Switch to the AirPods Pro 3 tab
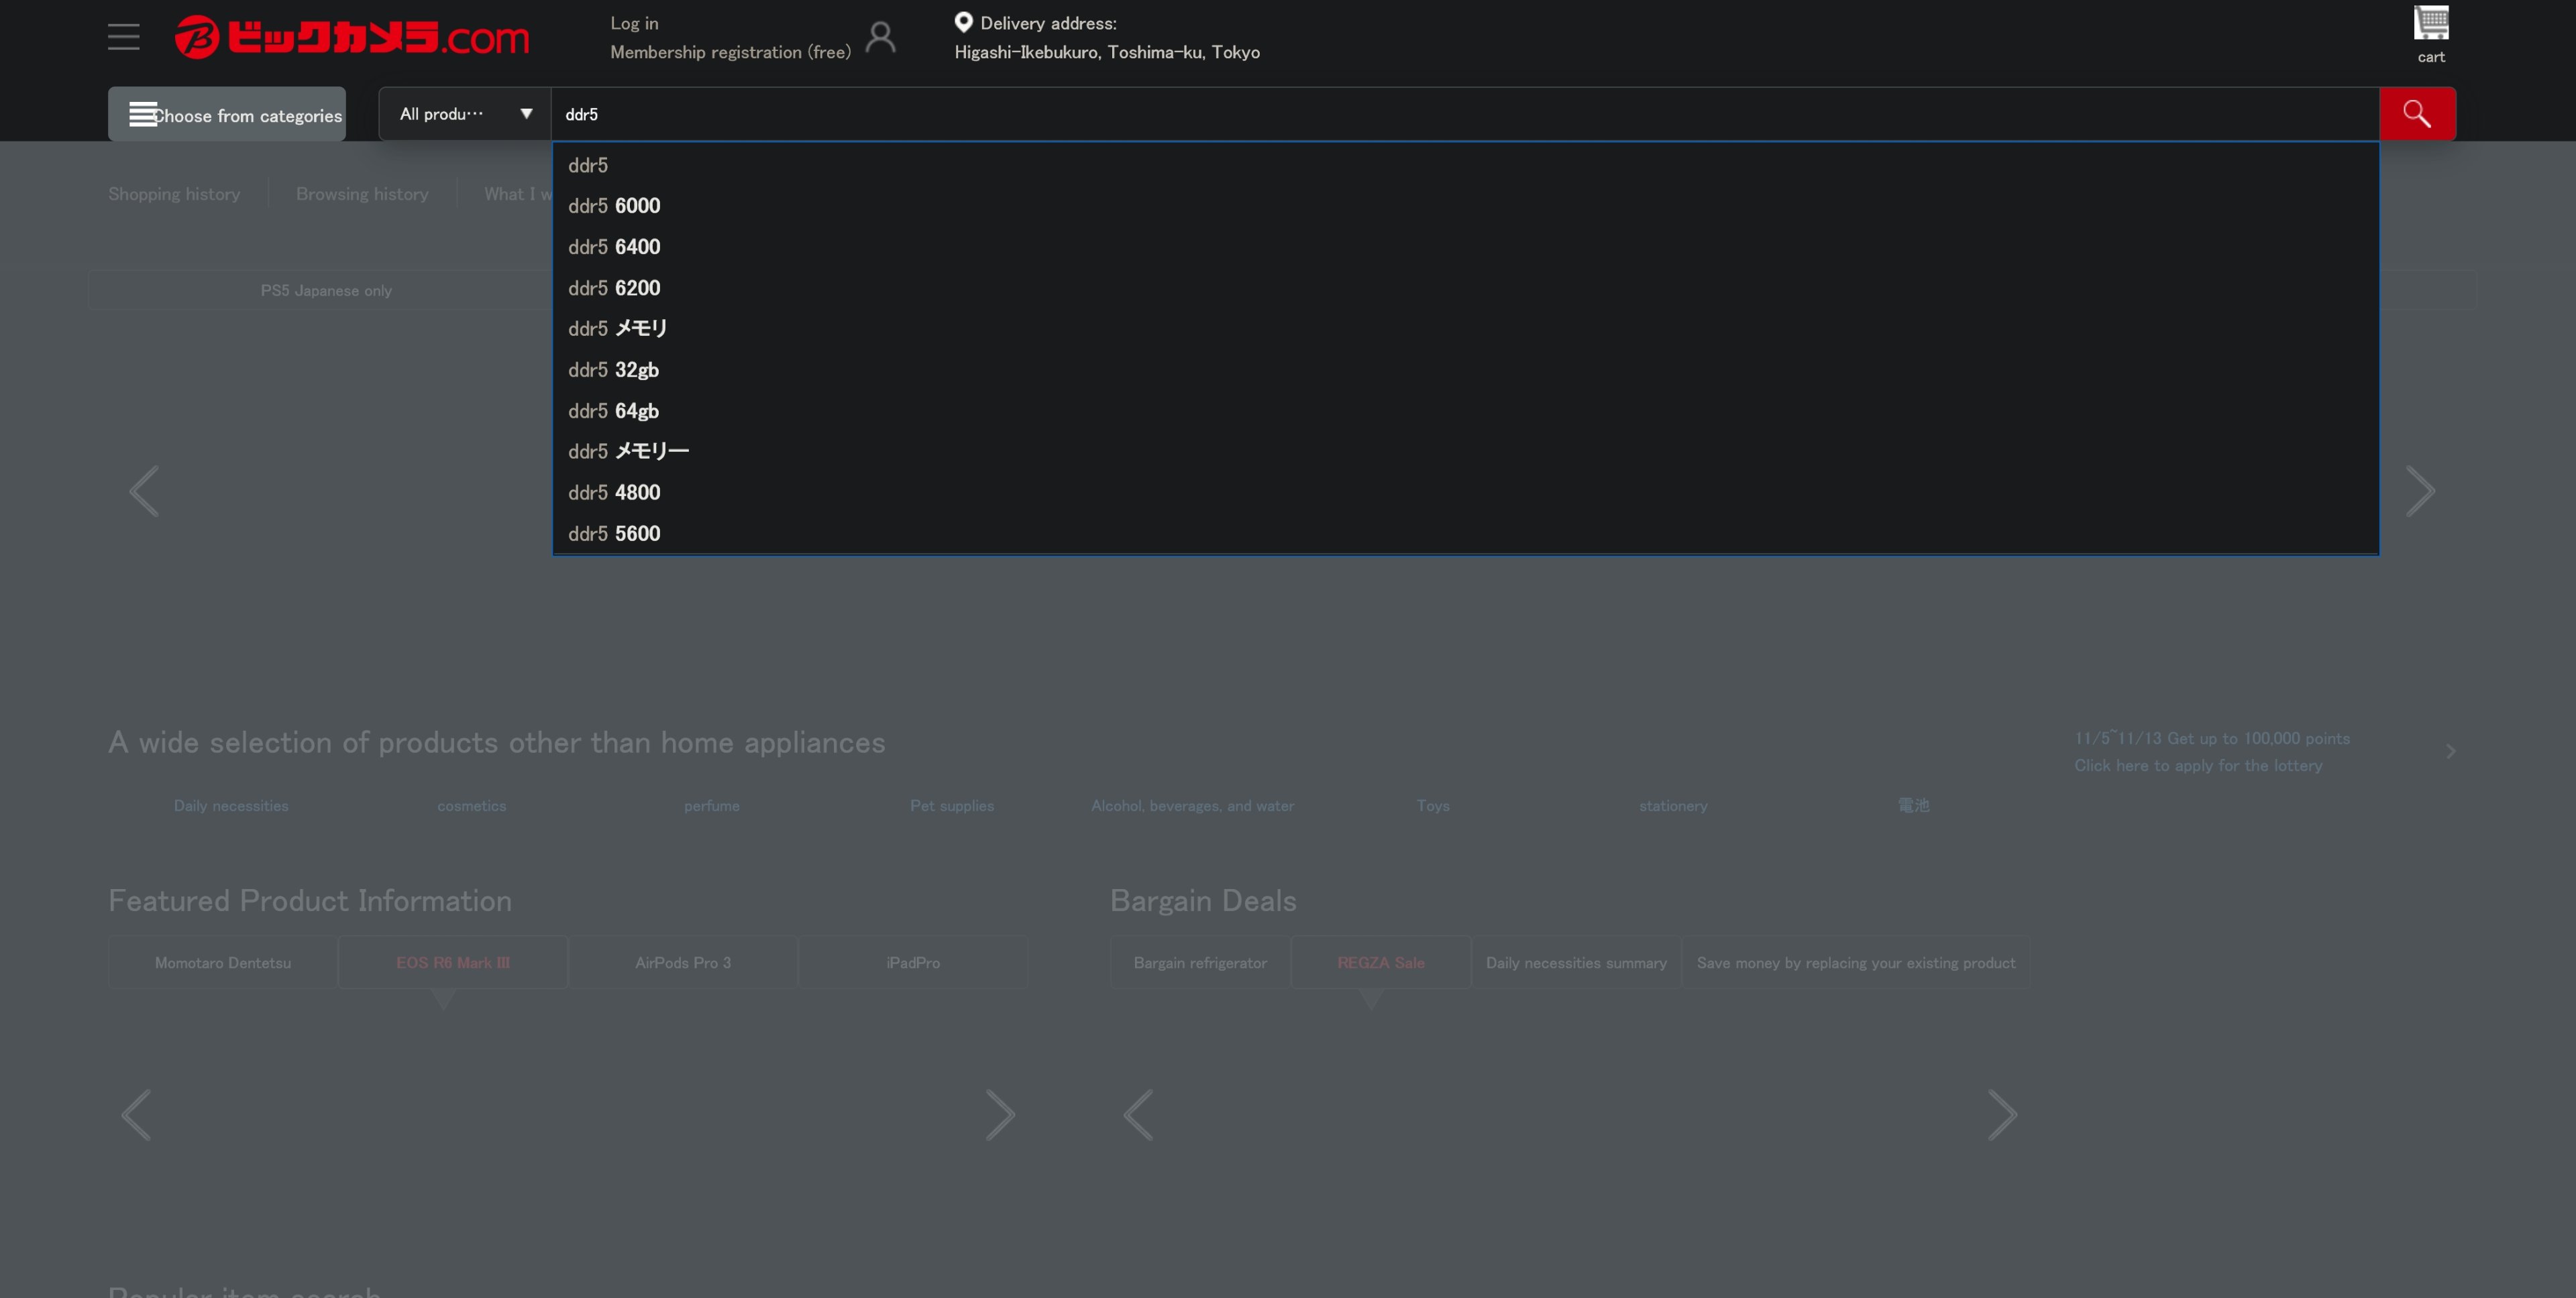This screenshot has height=1298, width=2576. pos(683,962)
